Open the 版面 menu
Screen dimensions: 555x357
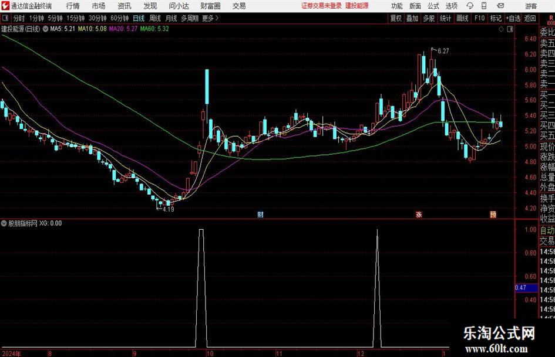[415, 6]
